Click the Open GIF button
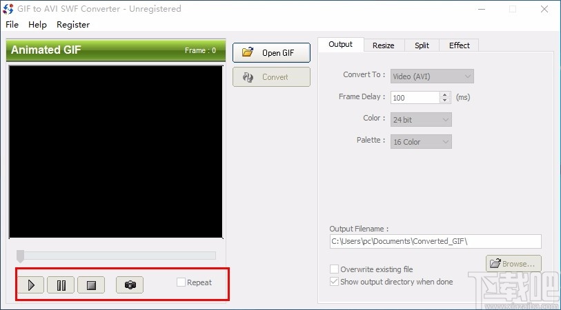Image resolution: width=561 pixels, height=310 pixels. [x=272, y=53]
